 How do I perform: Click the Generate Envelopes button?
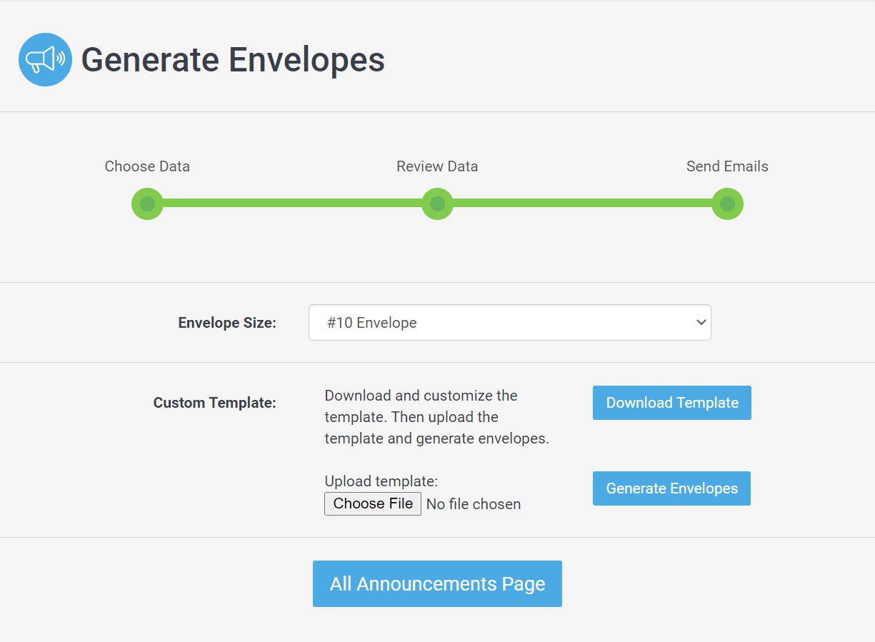pyautogui.click(x=671, y=488)
